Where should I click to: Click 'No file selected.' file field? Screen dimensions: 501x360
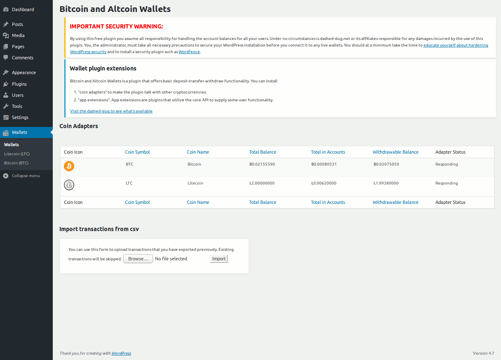click(x=172, y=259)
